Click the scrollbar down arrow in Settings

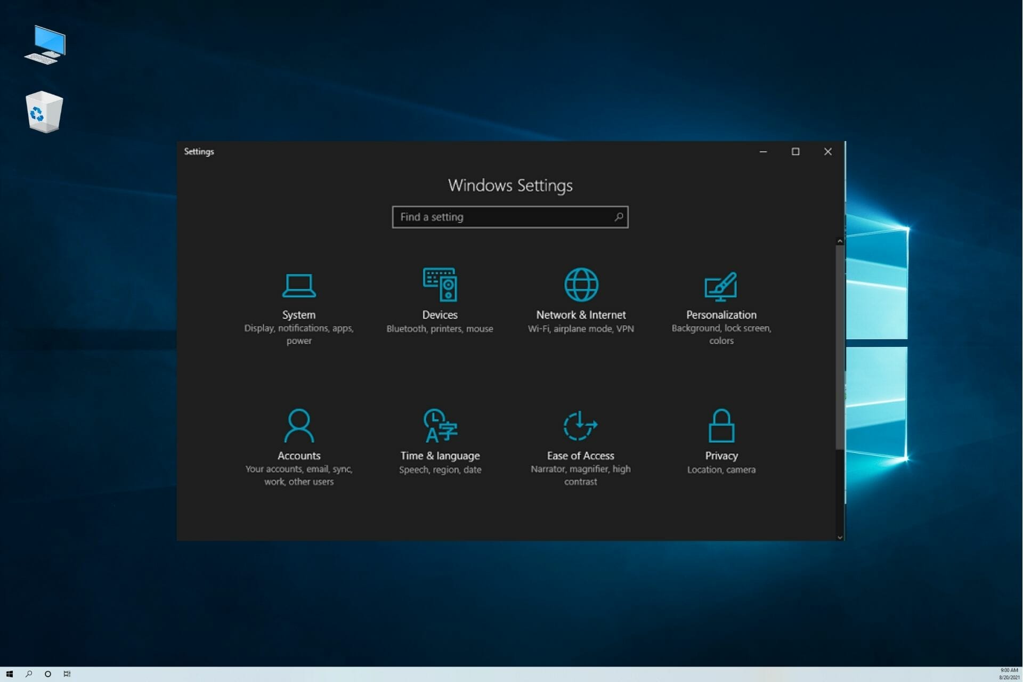coord(840,537)
